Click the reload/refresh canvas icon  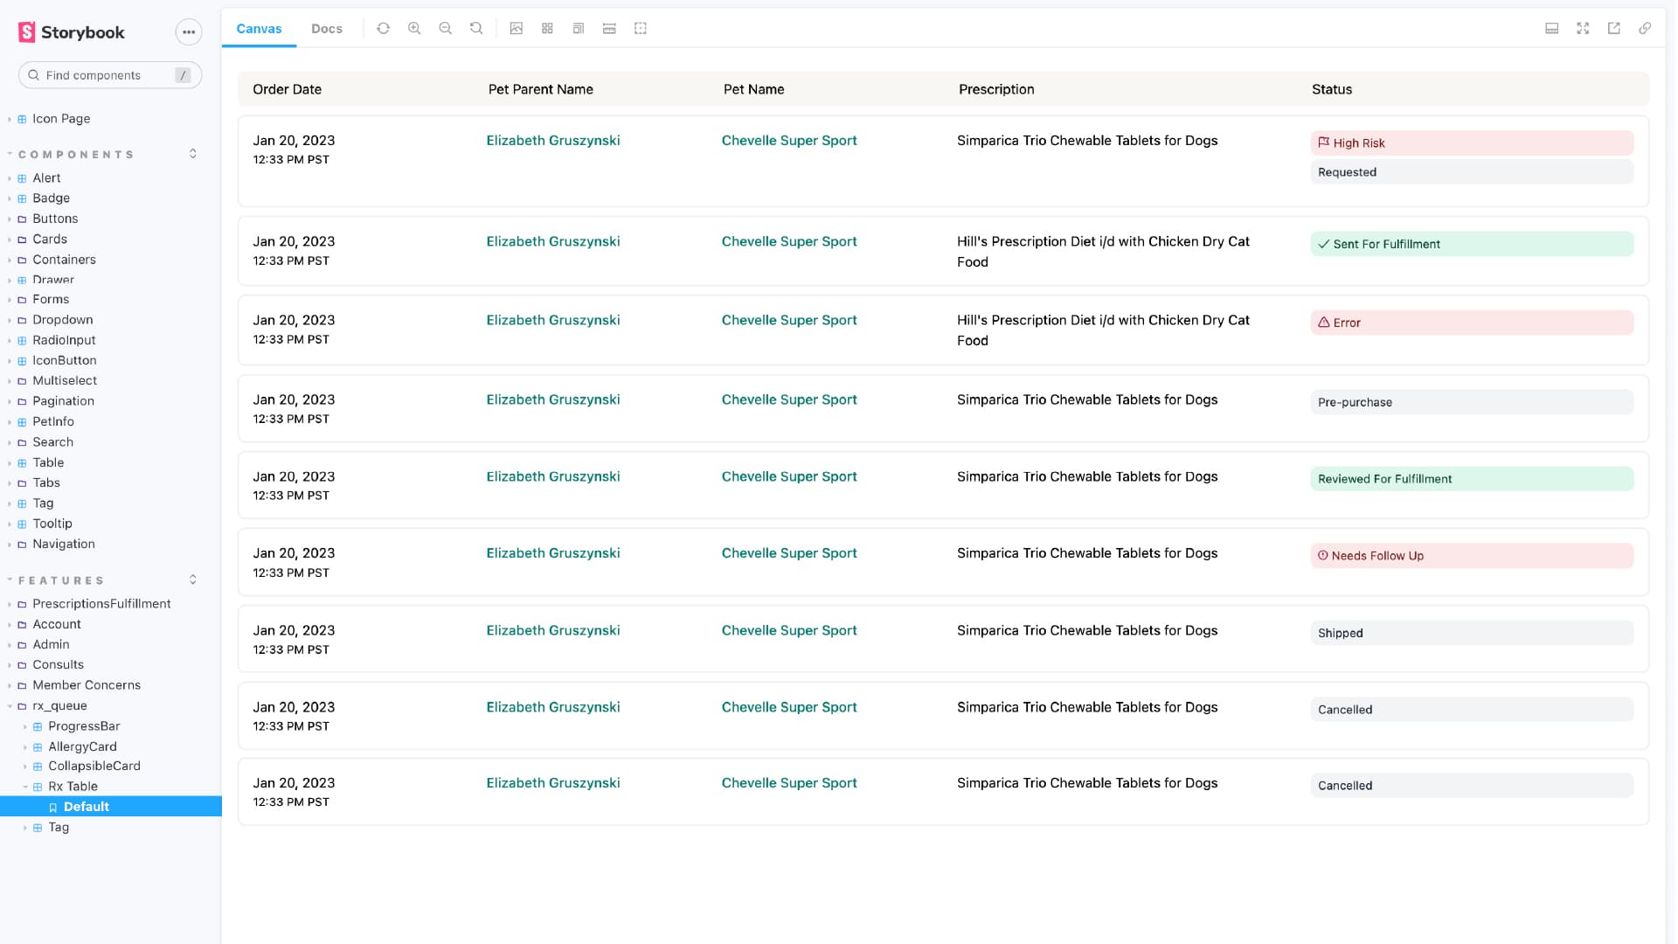pos(384,28)
